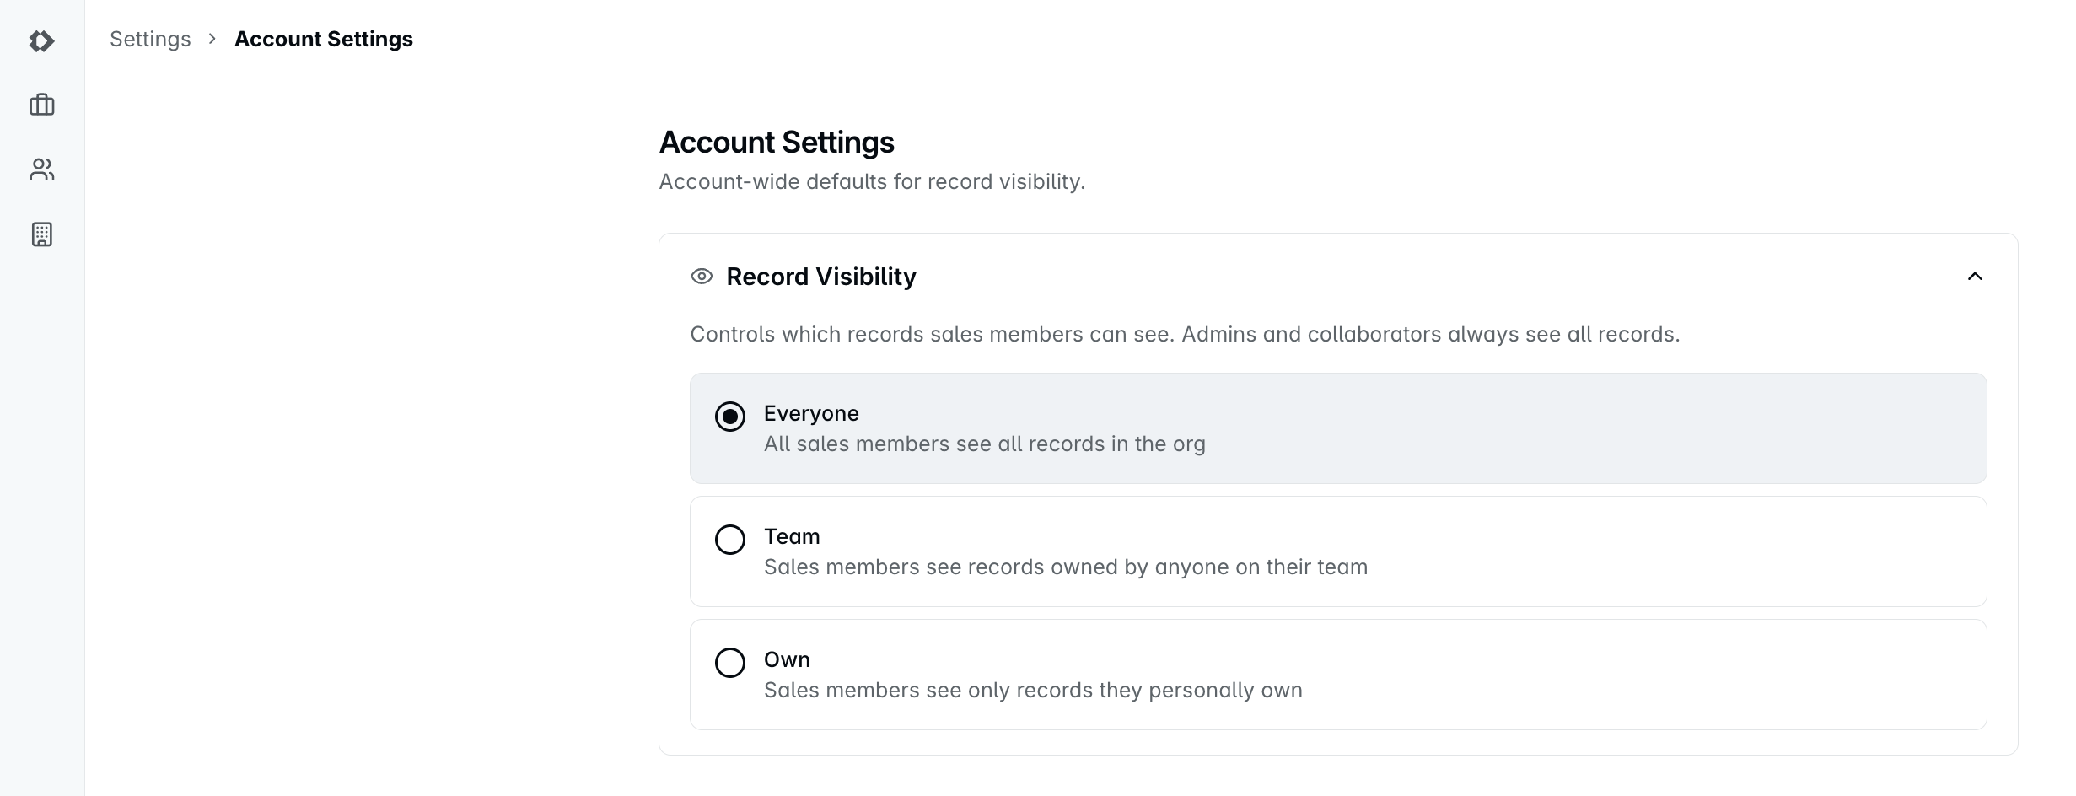The width and height of the screenshot is (2076, 796).
Task: Click the Account Settings breadcrumb
Action: tap(324, 40)
